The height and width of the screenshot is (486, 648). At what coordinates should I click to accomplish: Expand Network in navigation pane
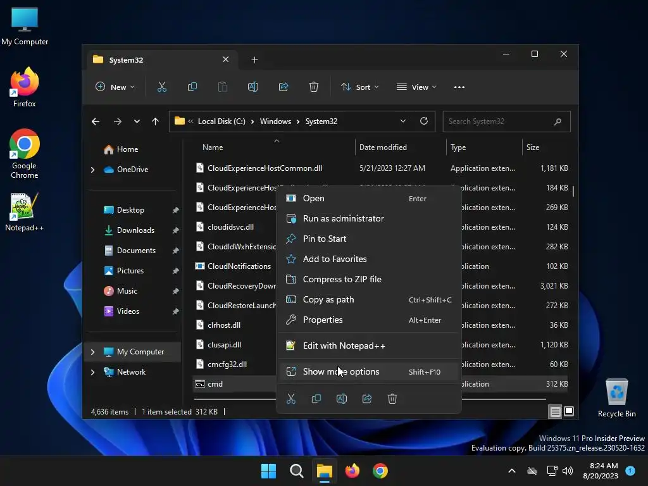tap(92, 372)
